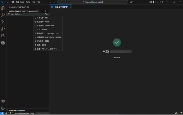
Task: Open the Selection menu
Action: [x=20, y=2]
